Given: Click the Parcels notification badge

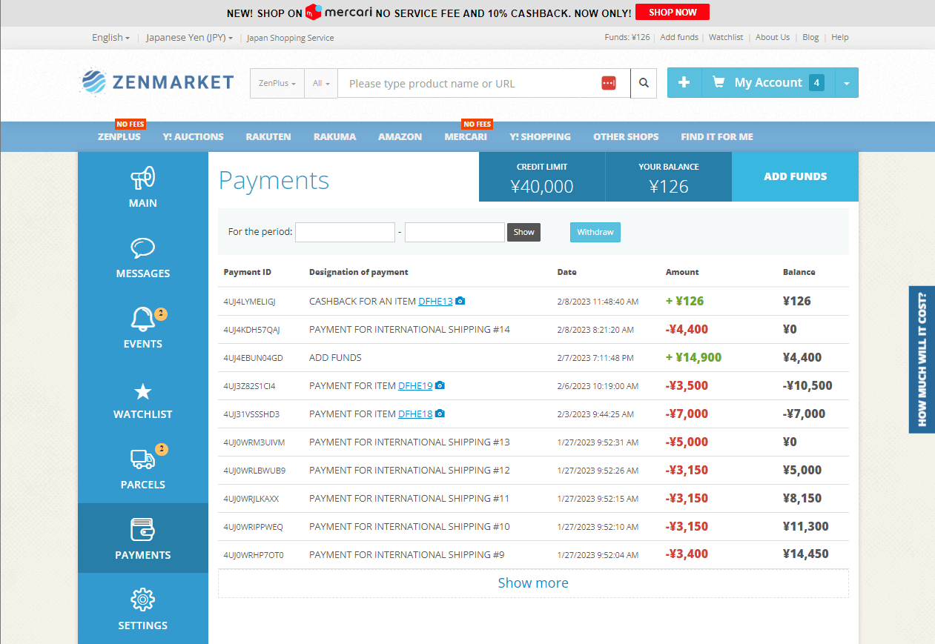Looking at the screenshot, I should point(161,449).
